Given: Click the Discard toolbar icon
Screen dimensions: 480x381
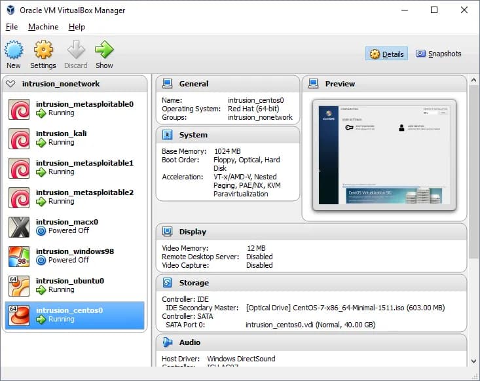Looking at the screenshot, I should (76, 50).
